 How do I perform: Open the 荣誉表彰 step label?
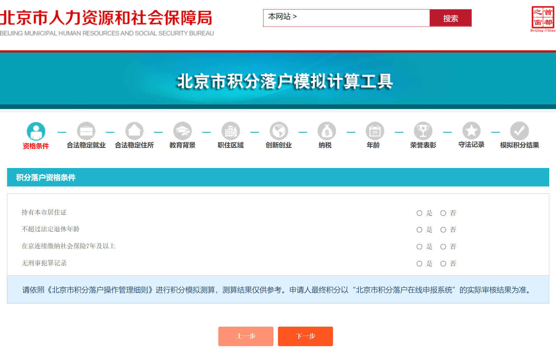coord(423,145)
